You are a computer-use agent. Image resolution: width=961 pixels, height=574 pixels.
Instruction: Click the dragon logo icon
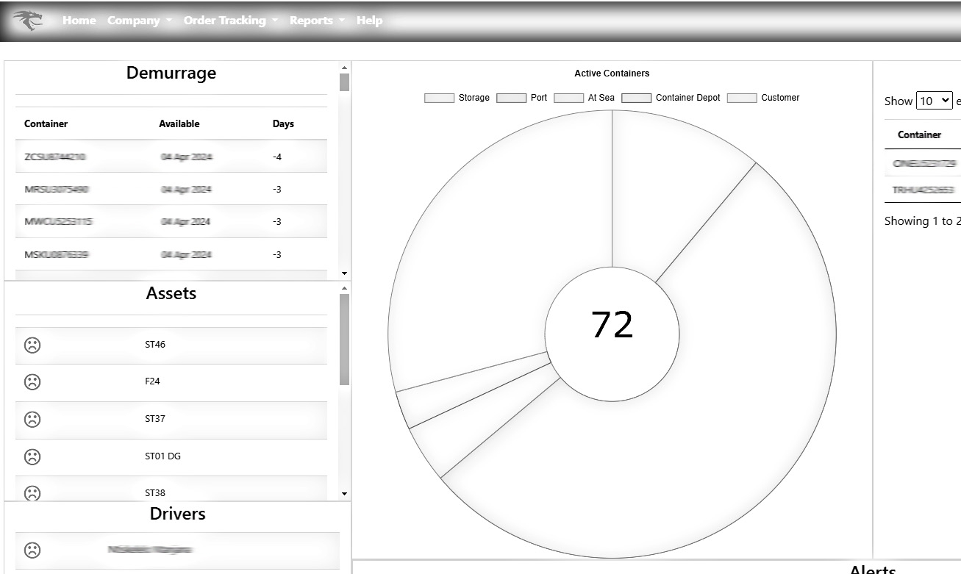(x=28, y=21)
